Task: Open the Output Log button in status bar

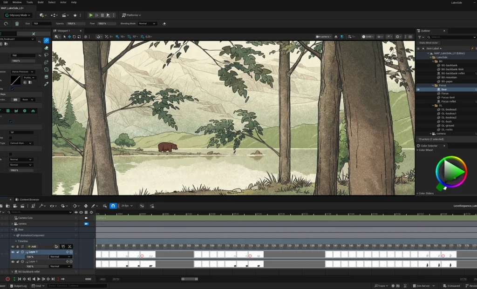Action: (18, 286)
